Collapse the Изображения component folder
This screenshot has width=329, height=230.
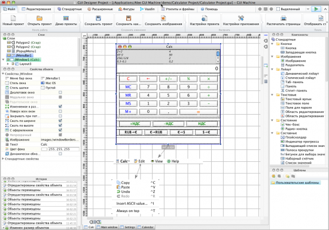pyautogui.click(x=272, y=57)
